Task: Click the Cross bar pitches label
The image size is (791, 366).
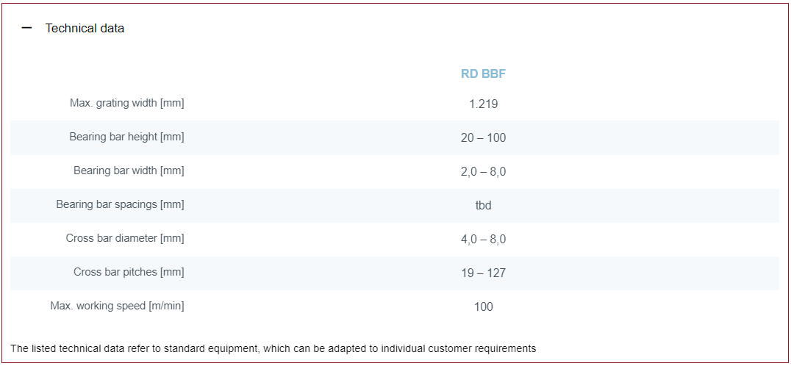Action: coord(129,272)
